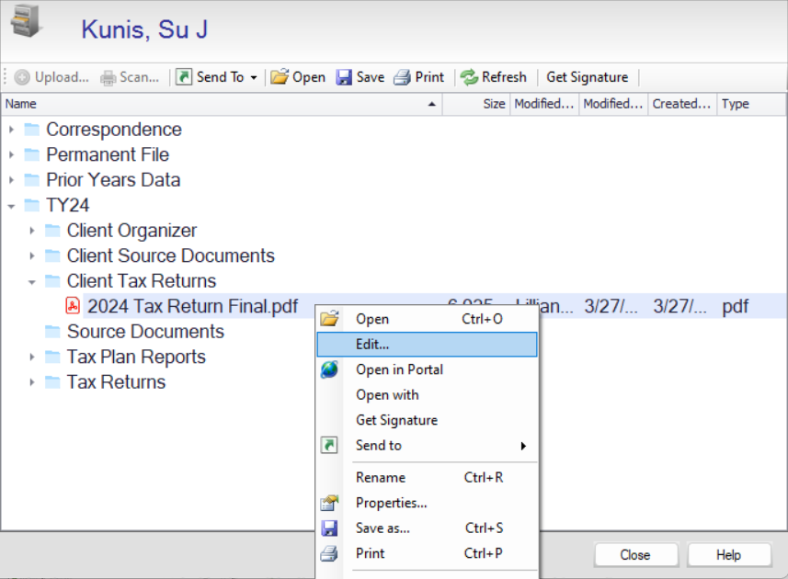
Task: Click the Close button
Action: pyautogui.click(x=635, y=554)
